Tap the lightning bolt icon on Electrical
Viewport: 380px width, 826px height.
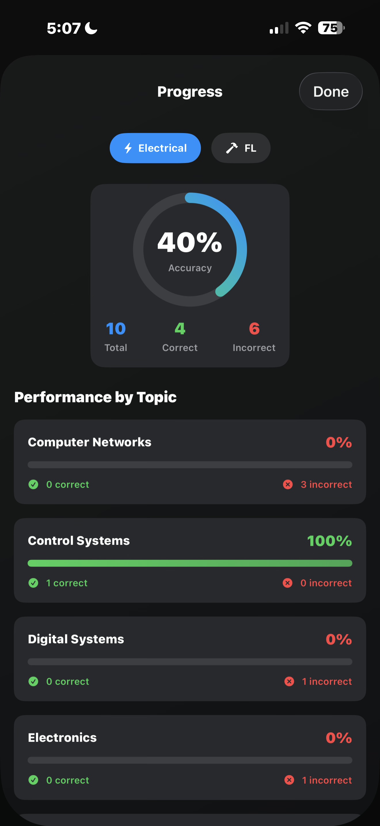[128, 148]
